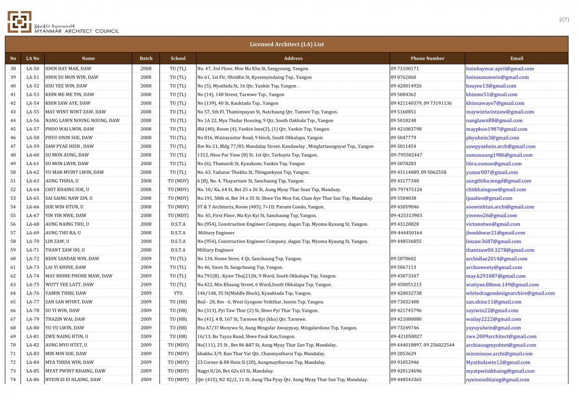Image resolution: width=578 pixels, height=399 pixels.
Task: Open email link linzaw3687@gmail.com
Action: [493, 242]
